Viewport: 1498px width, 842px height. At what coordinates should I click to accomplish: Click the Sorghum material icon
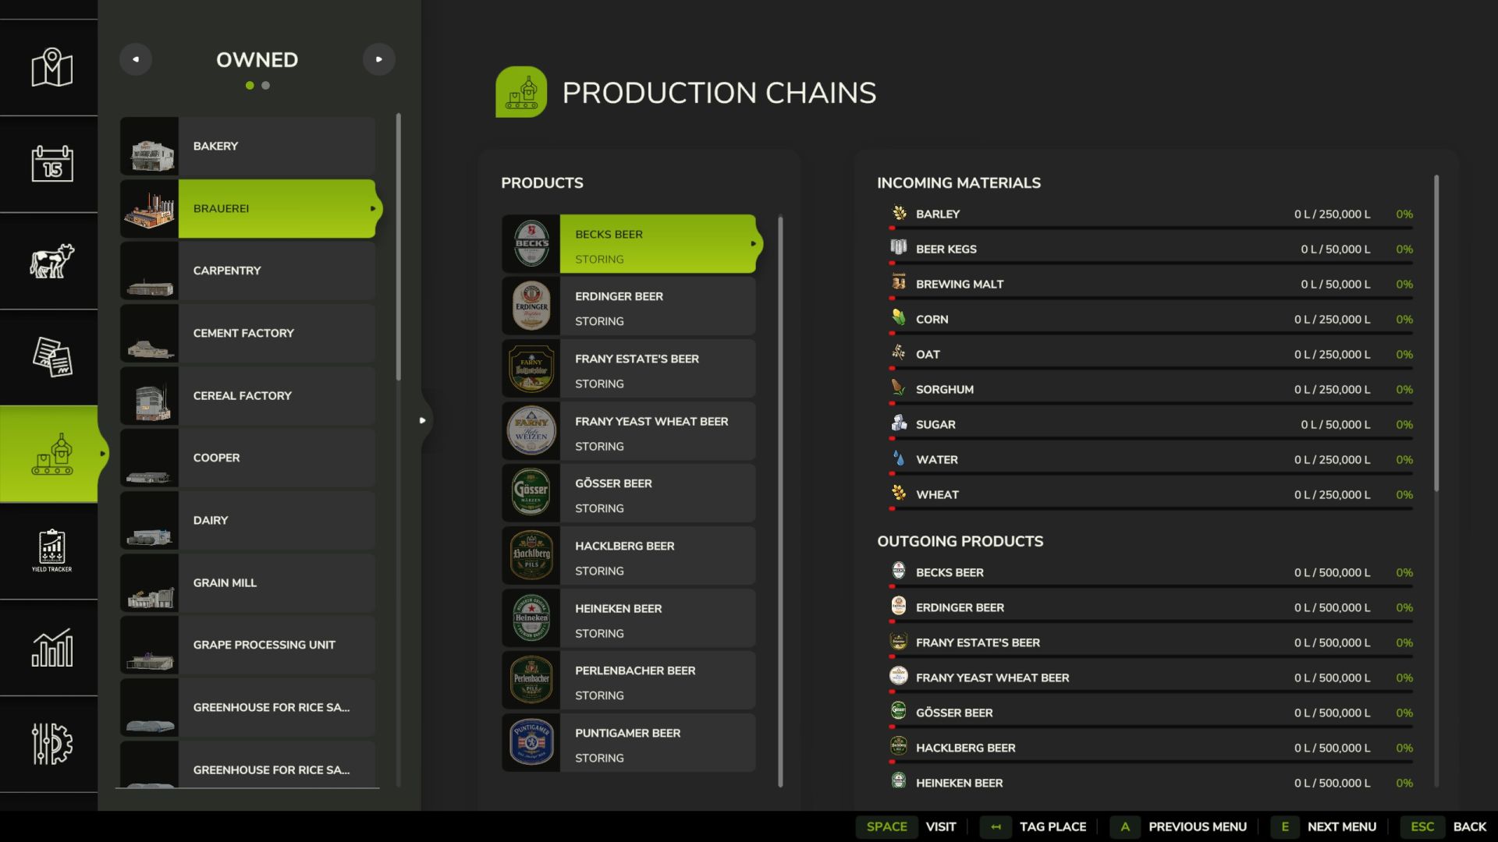point(899,388)
